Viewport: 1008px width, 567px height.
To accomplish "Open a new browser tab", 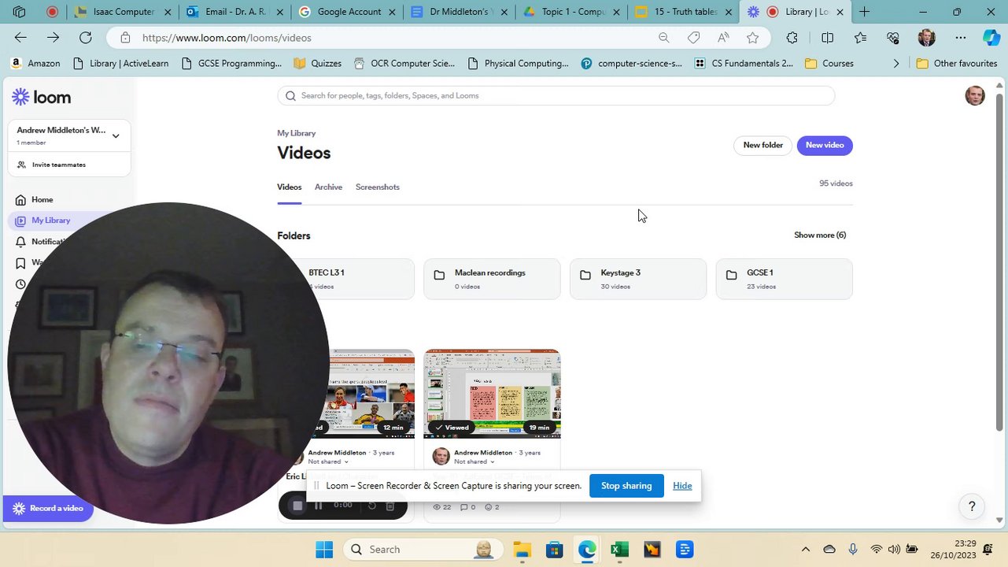I will pyautogui.click(x=864, y=12).
